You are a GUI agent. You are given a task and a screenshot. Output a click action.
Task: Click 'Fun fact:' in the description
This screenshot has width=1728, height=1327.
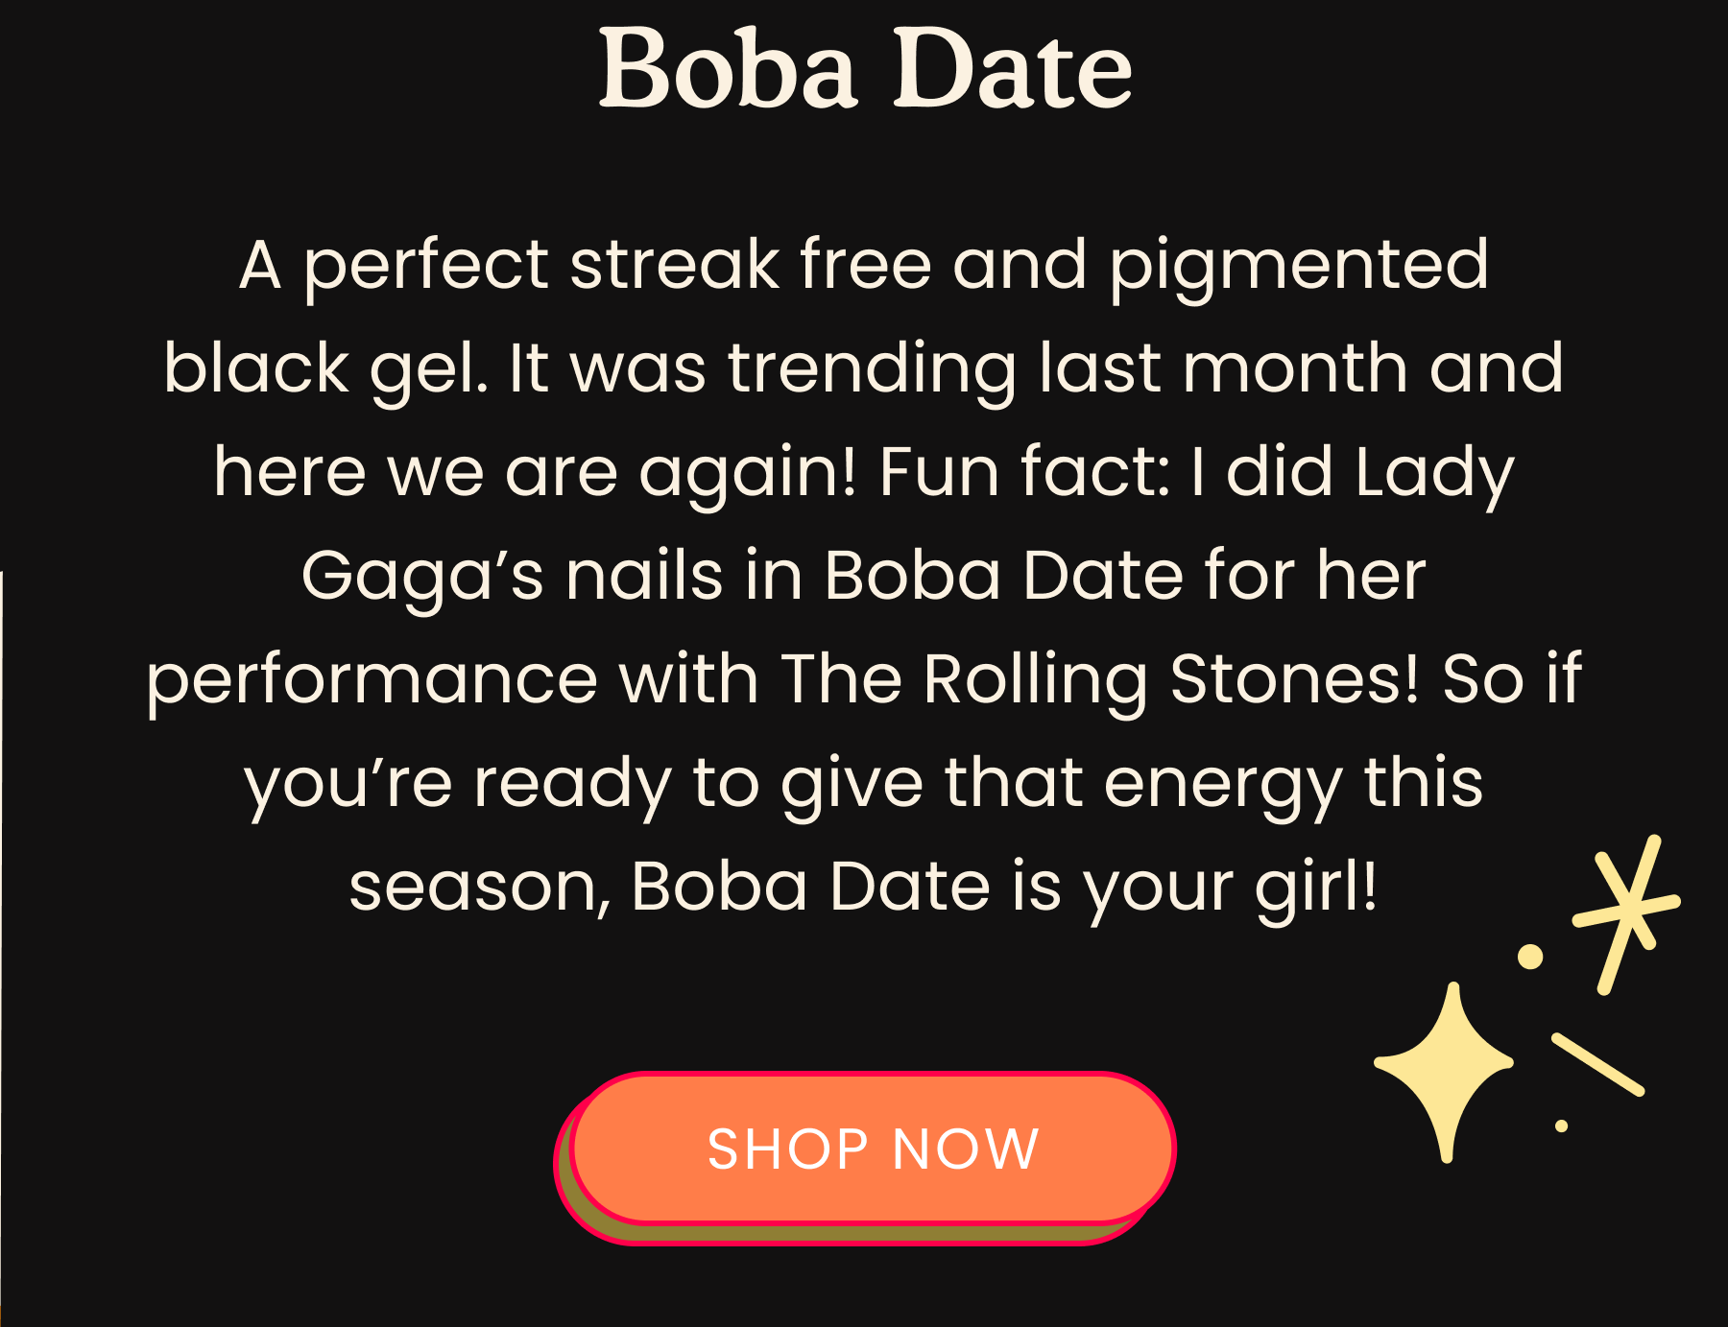[1023, 472]
